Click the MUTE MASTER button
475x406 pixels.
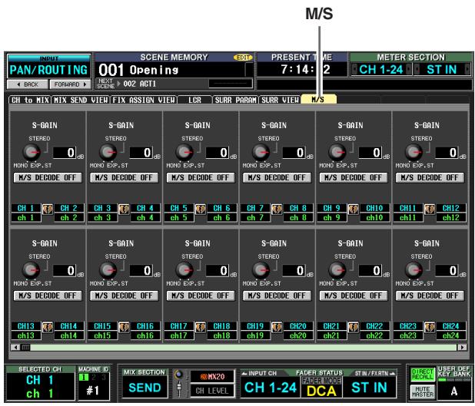point(423,391)
